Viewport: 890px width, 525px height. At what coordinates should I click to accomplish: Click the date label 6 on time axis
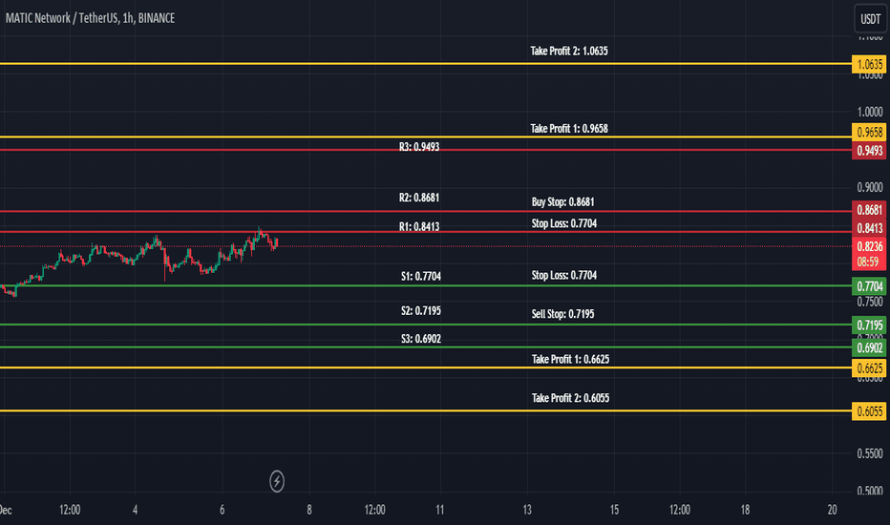[x=222, y=510]
